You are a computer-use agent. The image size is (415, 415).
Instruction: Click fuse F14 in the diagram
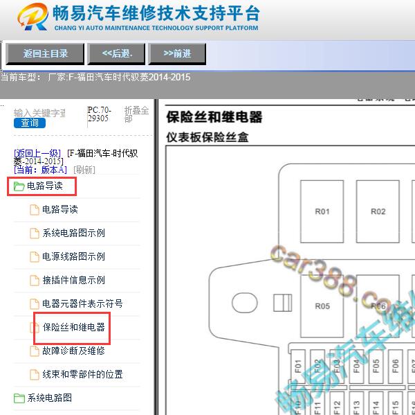click(x=376, y=404)
